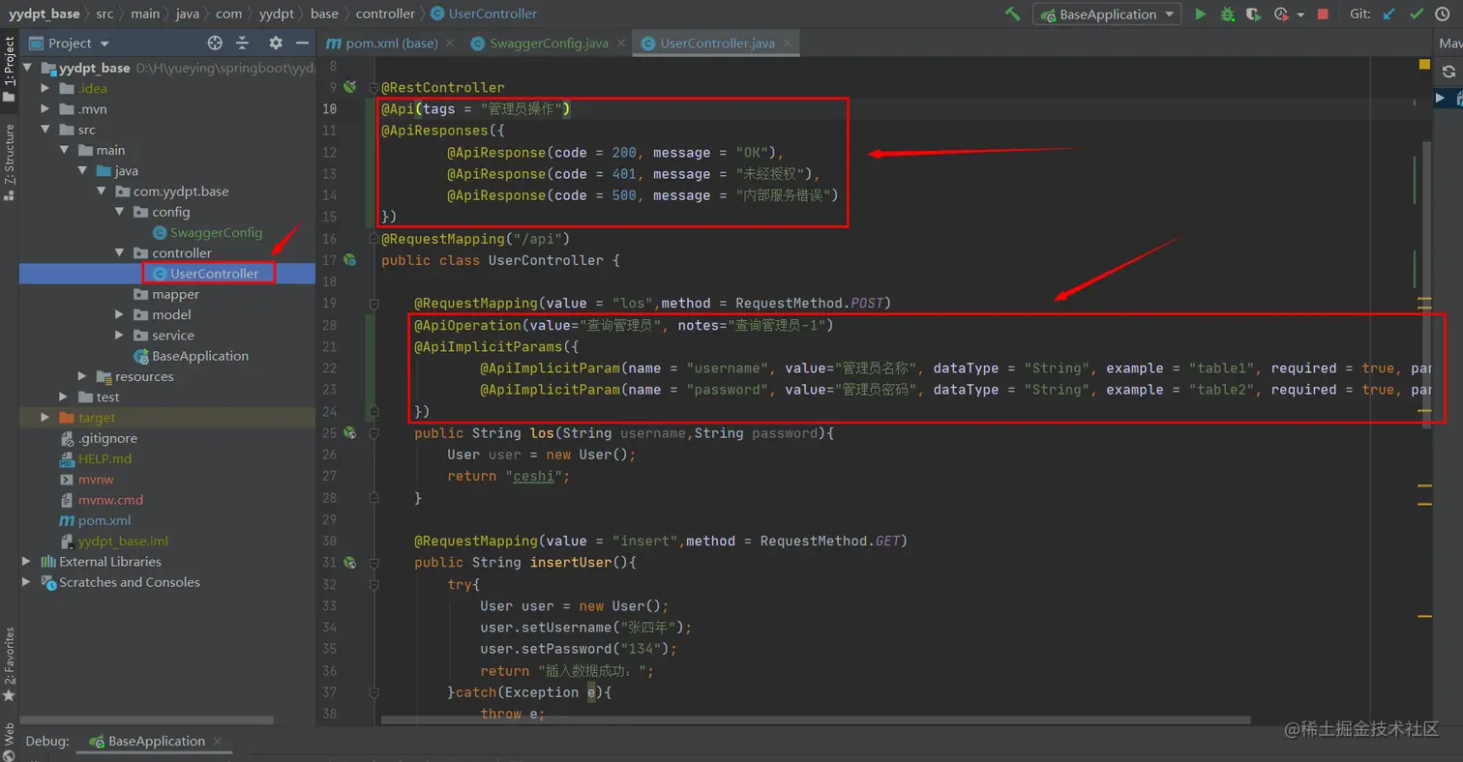Collapse the com.yydpt.base package
The height and width of the screenshot is (762, 1463).
click(x=101, y=191)
